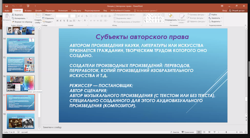Click the Сбросить slide reset button
This screenshot has height=138, width=250.
point(48,18)
